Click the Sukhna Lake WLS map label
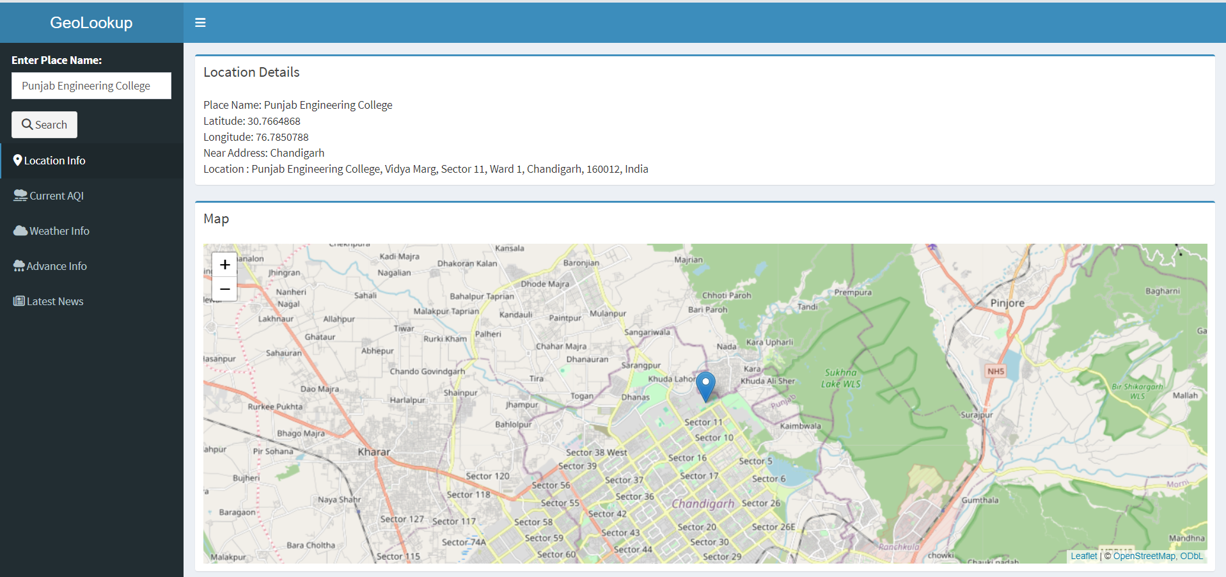This screenshot has width=1226, height=577. (840, 378)
